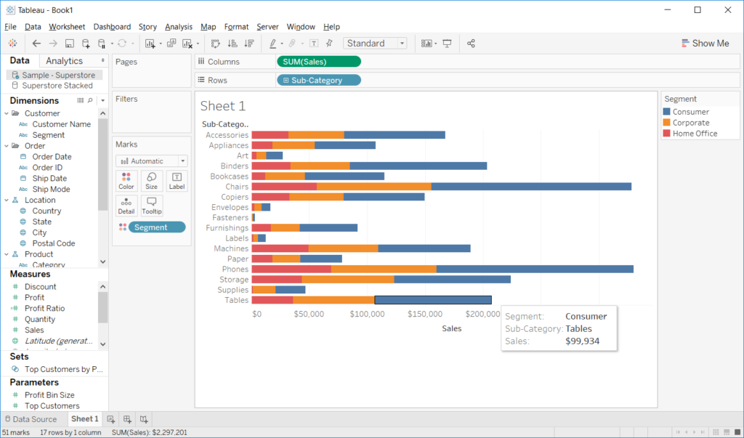Select the Superstore Stacked data source

(59, 85)
